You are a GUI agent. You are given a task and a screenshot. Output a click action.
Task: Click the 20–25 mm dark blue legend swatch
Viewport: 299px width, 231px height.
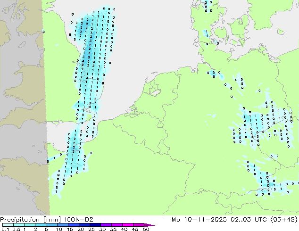84,225
